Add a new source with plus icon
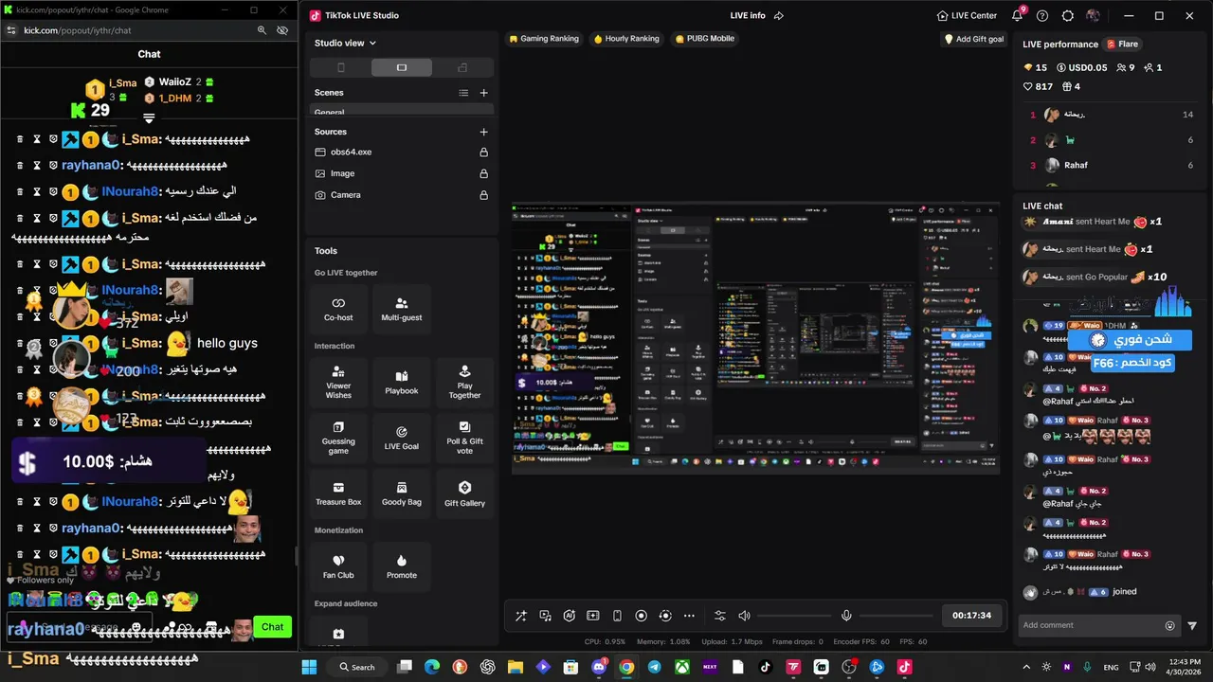The width and height of the screenshot is (1213, 682). coord(484,132)
